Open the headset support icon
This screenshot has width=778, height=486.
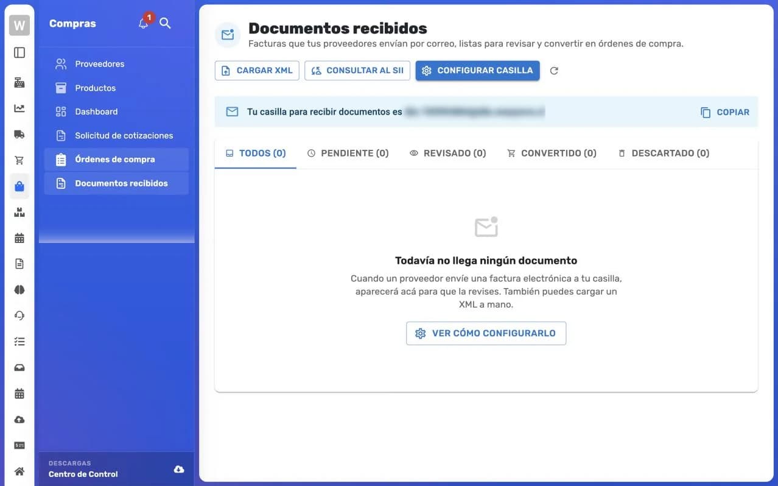(19, 315)
